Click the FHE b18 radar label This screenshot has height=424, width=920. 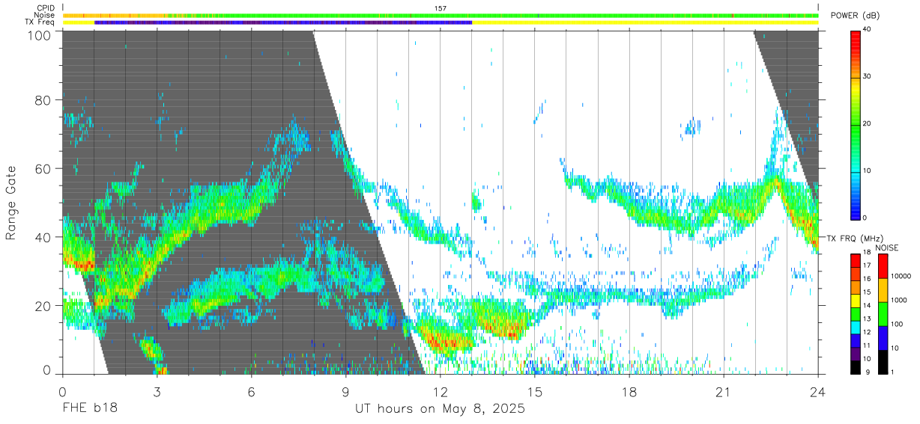[89, 409]
